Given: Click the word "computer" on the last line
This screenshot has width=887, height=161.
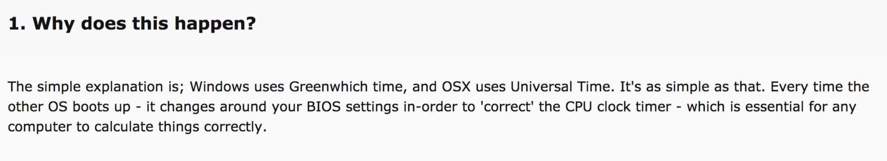Looking at the screenshot, I should (x=39, y=127).
